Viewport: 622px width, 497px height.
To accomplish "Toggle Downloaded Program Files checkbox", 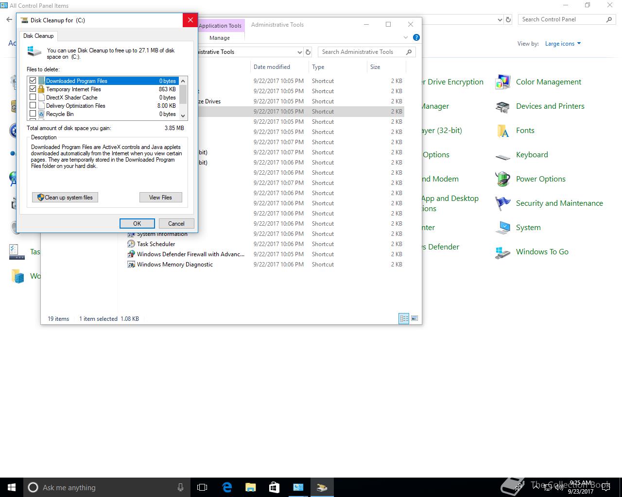I will pyautogui.click(x=33, y=81).
